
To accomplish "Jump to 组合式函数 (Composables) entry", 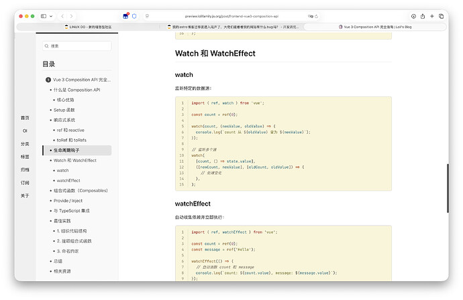I will (81, 191).
